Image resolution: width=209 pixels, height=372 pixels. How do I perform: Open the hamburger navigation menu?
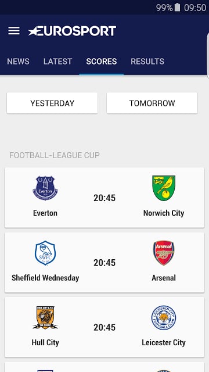point(14,31)
